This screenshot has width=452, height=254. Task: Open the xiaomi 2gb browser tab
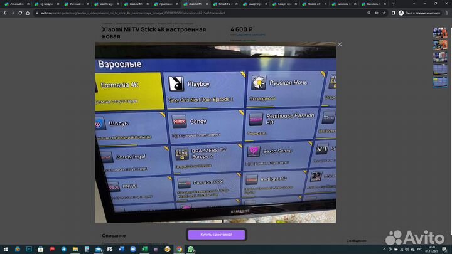(105, 3)
